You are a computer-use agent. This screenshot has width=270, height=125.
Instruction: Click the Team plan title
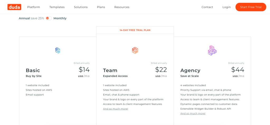(110, 70)
